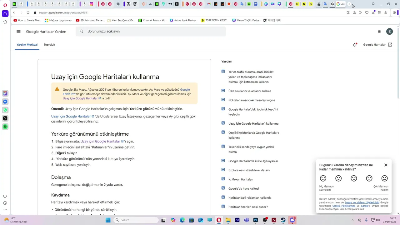Open 'TOPRAKTAN KIZILT...' bookmark
This screenshot has height=225, width=400.
215,20
